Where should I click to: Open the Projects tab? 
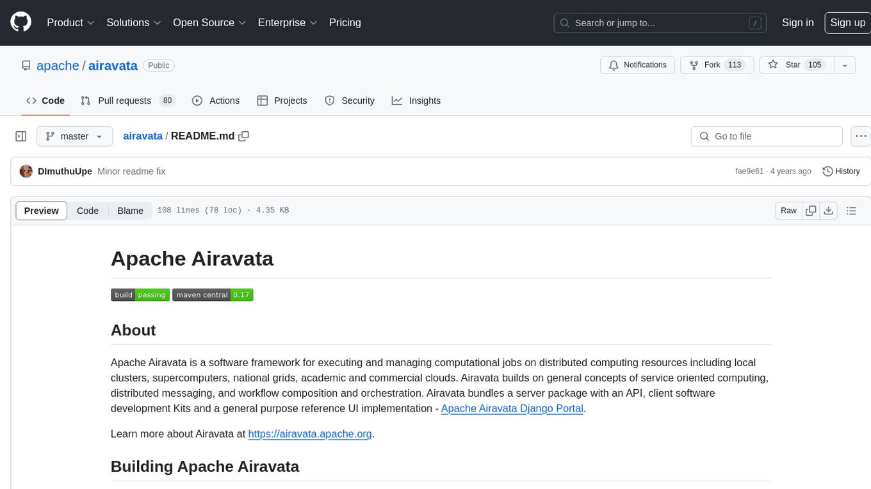click(x=282, y=100)
